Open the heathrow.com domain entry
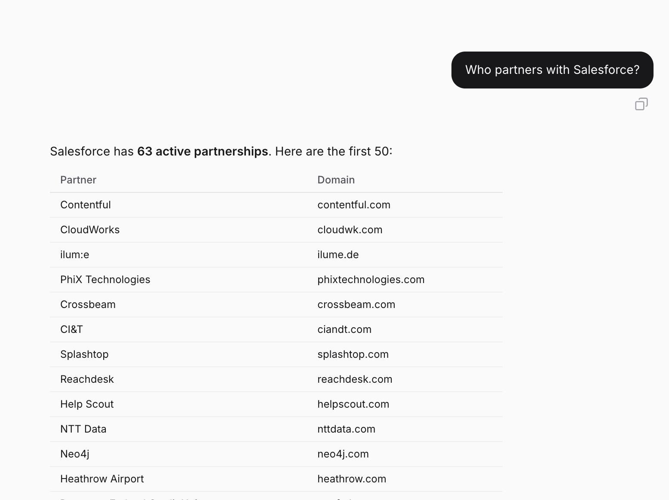Image resolution: width=669 pixels, height=500 pixels. point(351,479)
